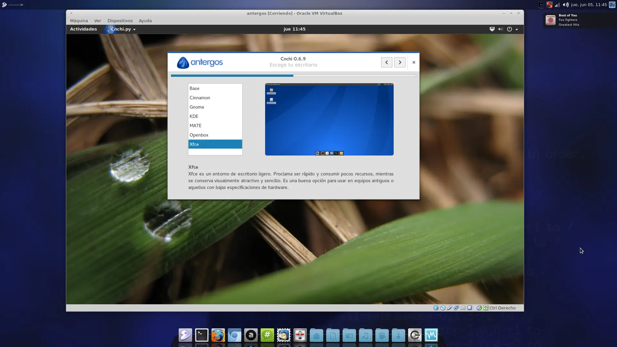Open the terminal from the dock
This screenshot has height=347, width=617.
pyautogui.click(x=202, y=335)
